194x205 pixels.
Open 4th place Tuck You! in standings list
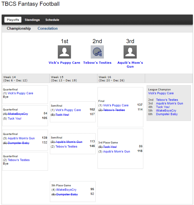click(x=163, y=107)
